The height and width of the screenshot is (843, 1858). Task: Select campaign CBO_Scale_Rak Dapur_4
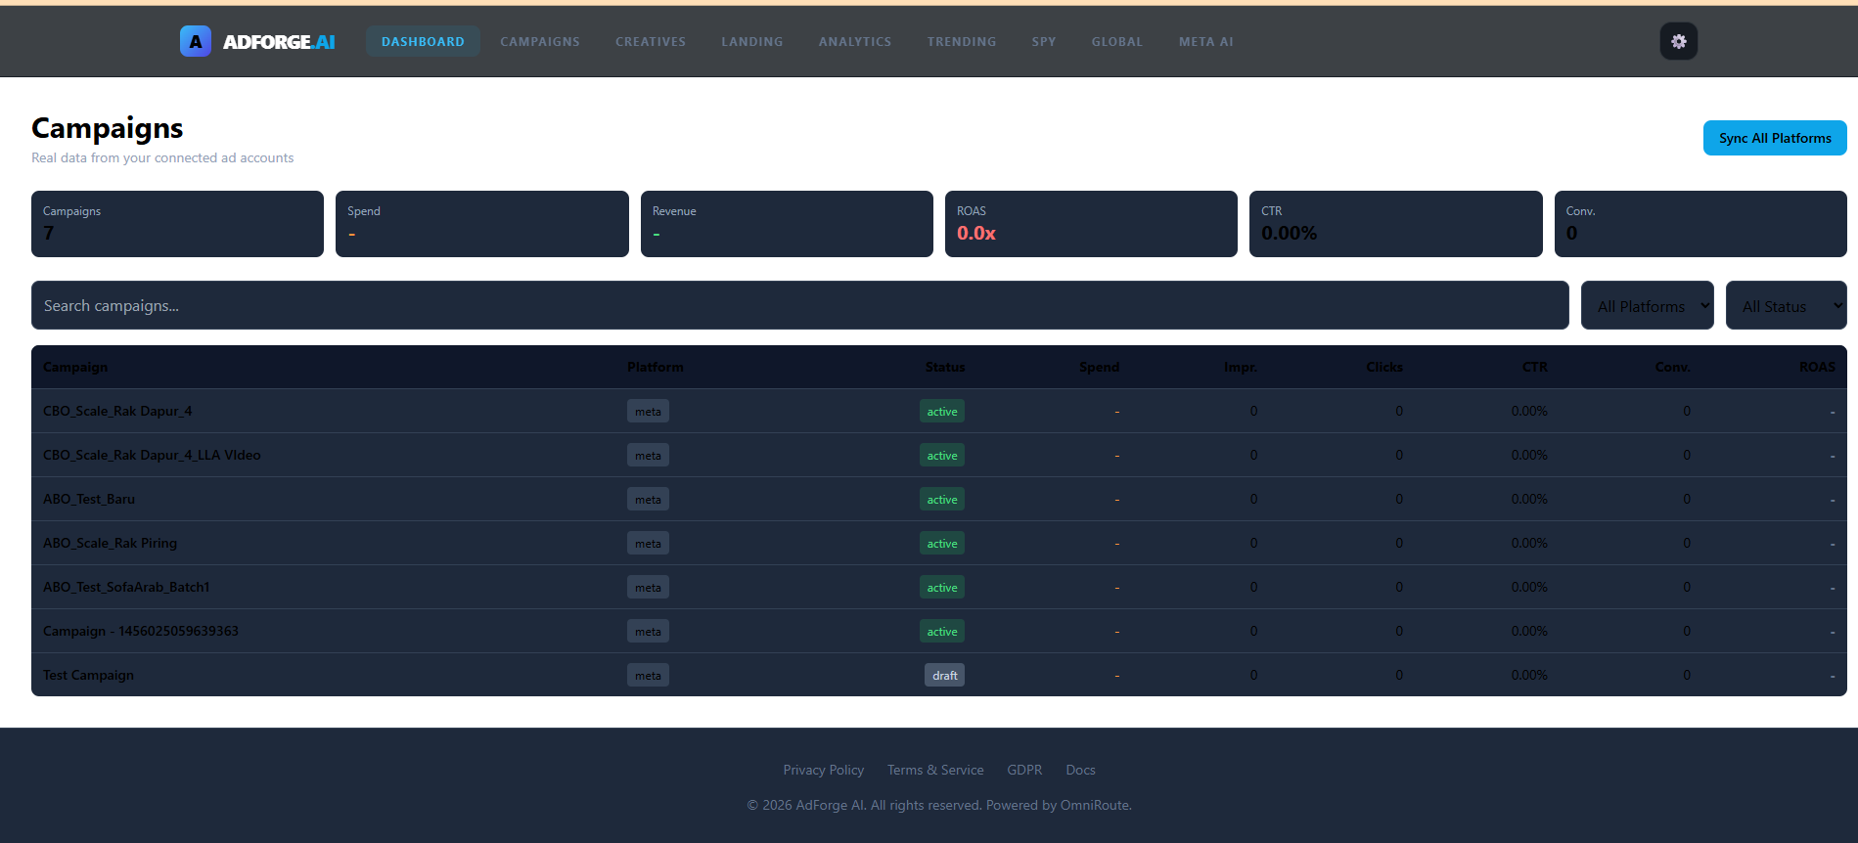point(117,411)
